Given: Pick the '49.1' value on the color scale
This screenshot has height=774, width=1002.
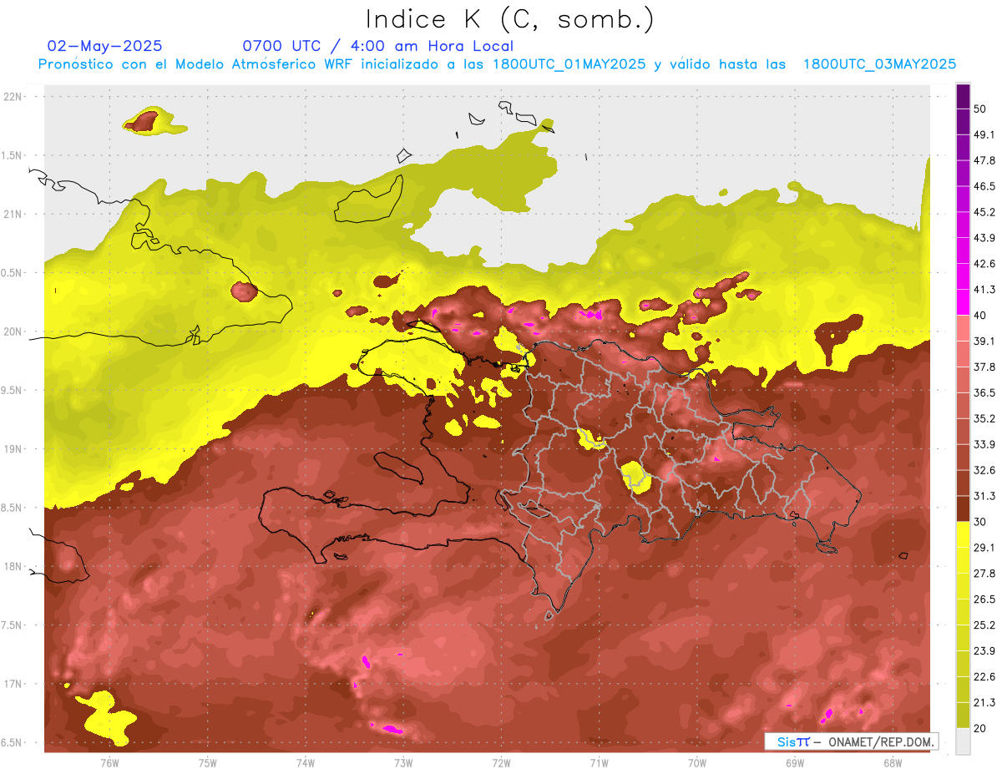Looking at the screenshot, I should click(x=984, y=134).
